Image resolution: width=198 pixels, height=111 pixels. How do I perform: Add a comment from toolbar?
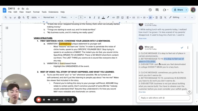click(x=118, y=18)
